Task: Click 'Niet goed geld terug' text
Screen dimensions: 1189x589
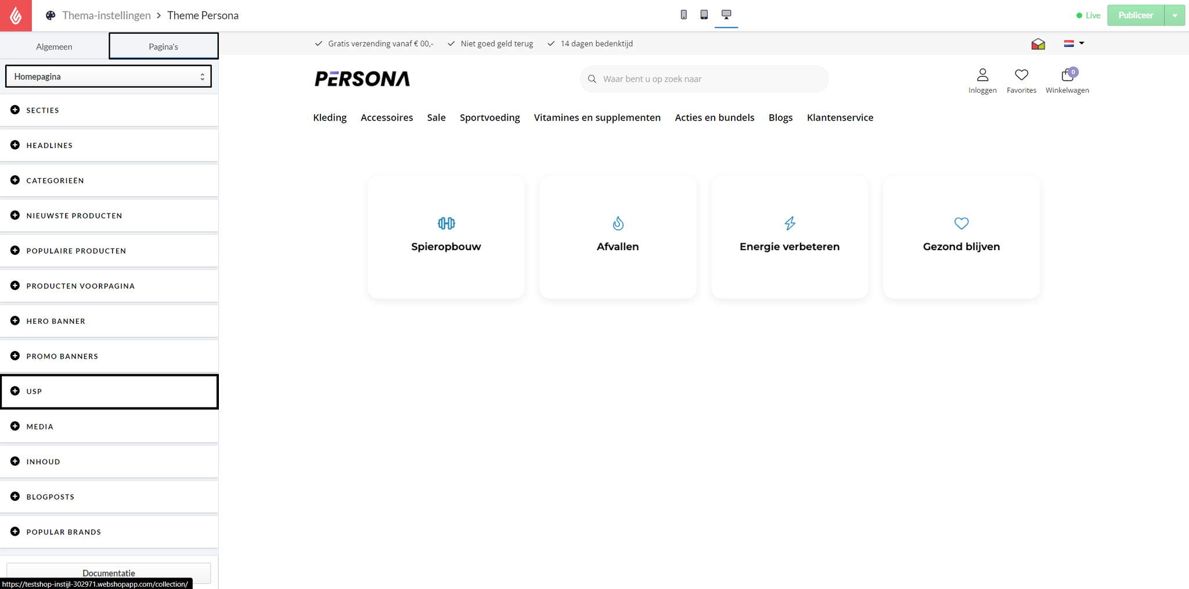Action: click(497, 44)
